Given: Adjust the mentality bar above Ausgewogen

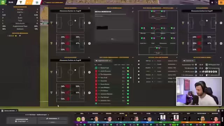Looking at the screenshot, I should (22, 119).
